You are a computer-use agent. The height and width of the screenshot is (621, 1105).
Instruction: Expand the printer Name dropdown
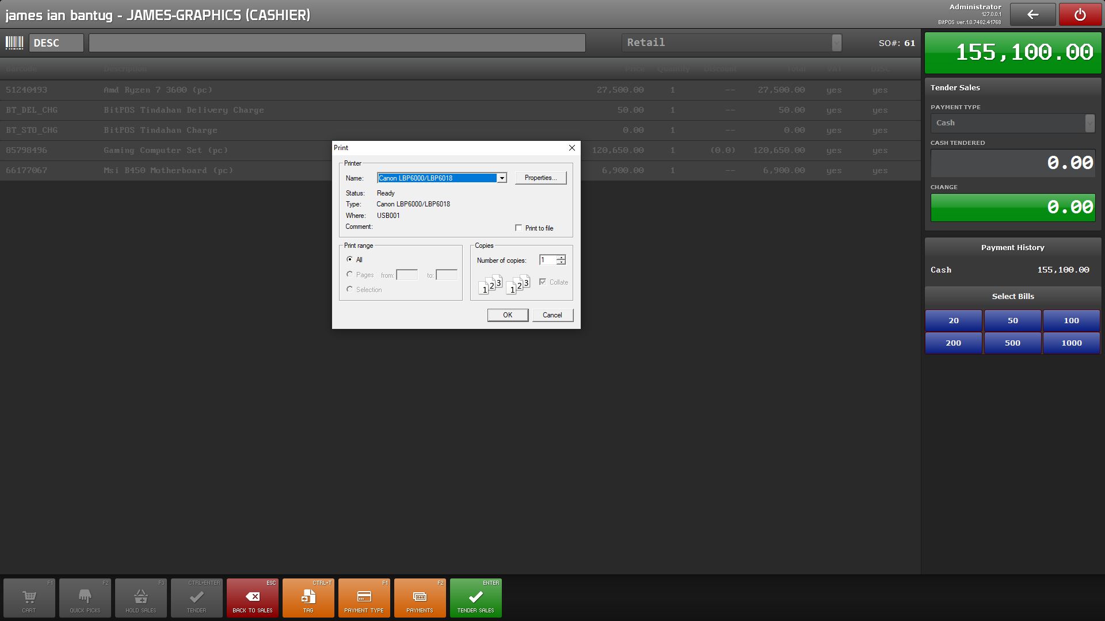[x=502, y=178]
